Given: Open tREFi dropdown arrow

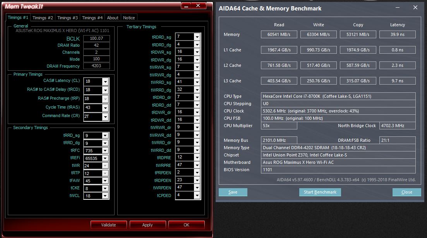Looking at the screenshot, I should [x=105, y=158].
